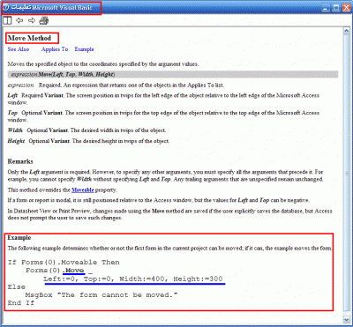
Task: Click the 'Only the Left argument is required' paragraph
Action: click(x=165, y=175)
